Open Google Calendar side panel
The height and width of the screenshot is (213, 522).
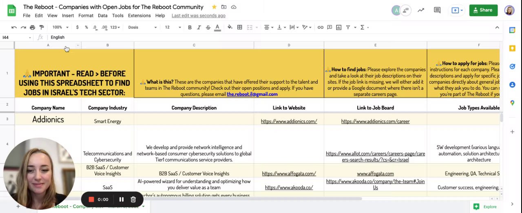(512, 30)
